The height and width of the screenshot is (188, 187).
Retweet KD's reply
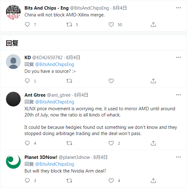pyautogui.click(x=69, y=81)
